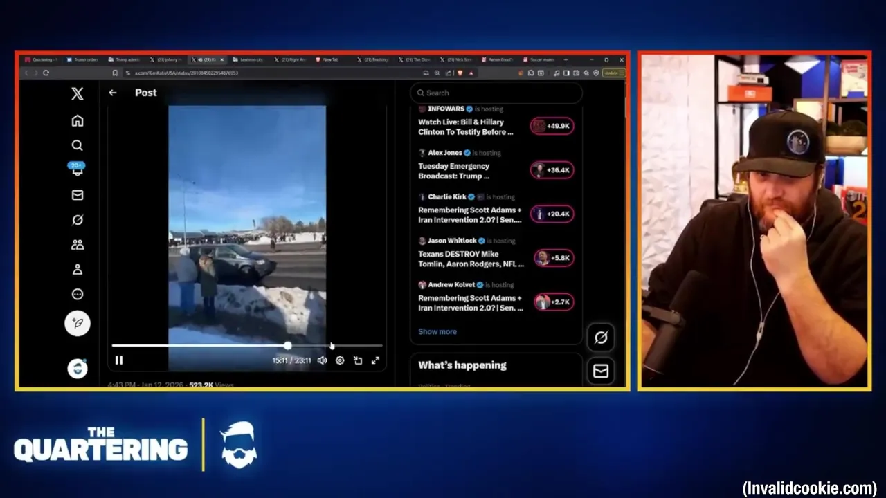Viewport: 886px width, 498px height.
Task: Switch to the (21) Nick Sor tab
Action: (x=457, y=60)
